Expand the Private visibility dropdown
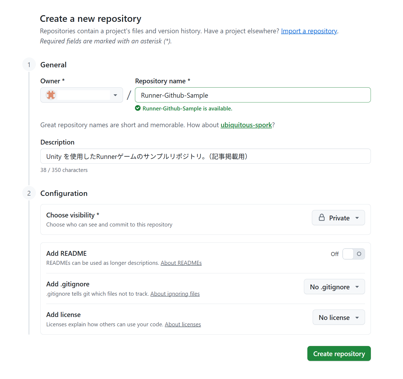The height and width of the screenshot is (379, 403). coord(338,218)
